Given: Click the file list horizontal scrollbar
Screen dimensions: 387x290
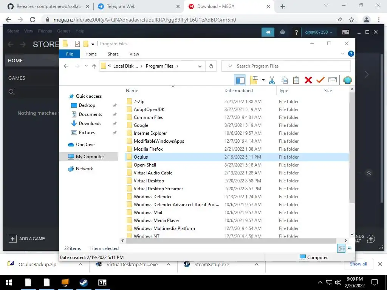Looking at the screenshot, I should click(x=231, y=241).
